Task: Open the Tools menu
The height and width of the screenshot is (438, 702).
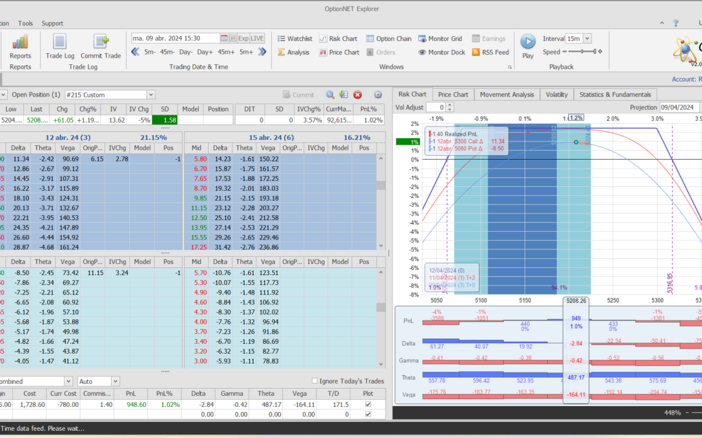Action: 25,23
